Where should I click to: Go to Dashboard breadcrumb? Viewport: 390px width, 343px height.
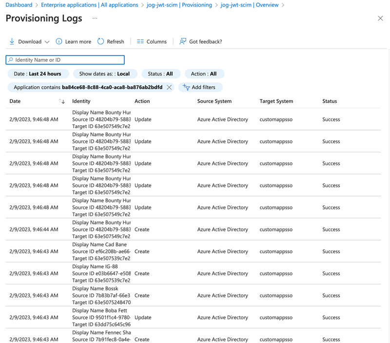click(19, 5)
